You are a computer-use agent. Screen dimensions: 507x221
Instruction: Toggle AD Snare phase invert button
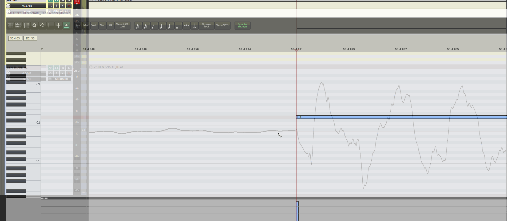click(x=57, y=6)
